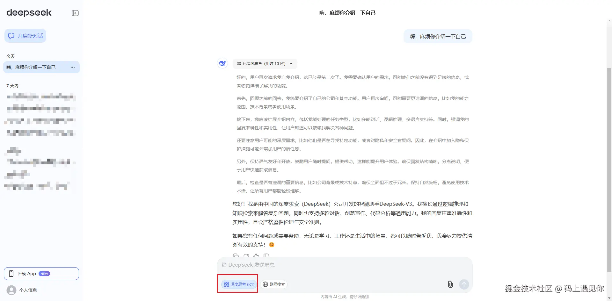The width and height of the screenshot is (612, 301).
Task: Click the scrollbar up arrow at the top right
Action: click(x=609, y=21)
